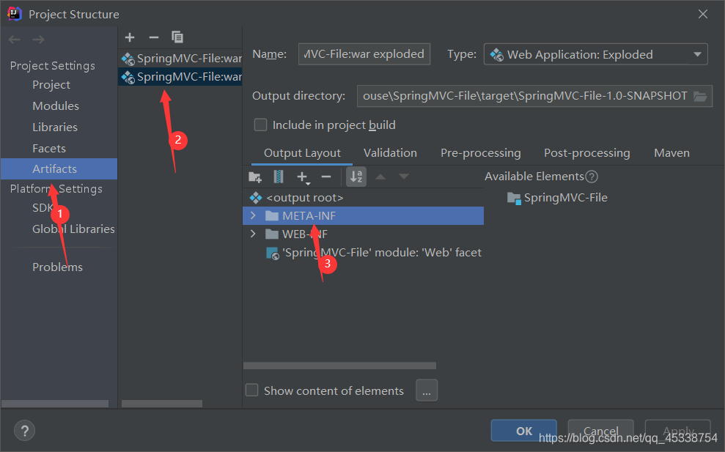
Task: Select the META-INF folder row
Action: [x=363, y=216]
